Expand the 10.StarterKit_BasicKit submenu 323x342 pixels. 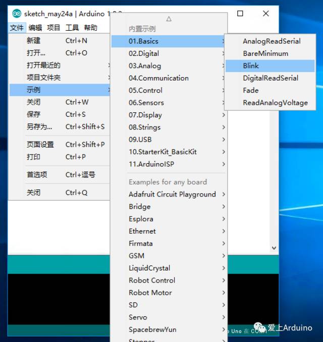tap(169, 152)
